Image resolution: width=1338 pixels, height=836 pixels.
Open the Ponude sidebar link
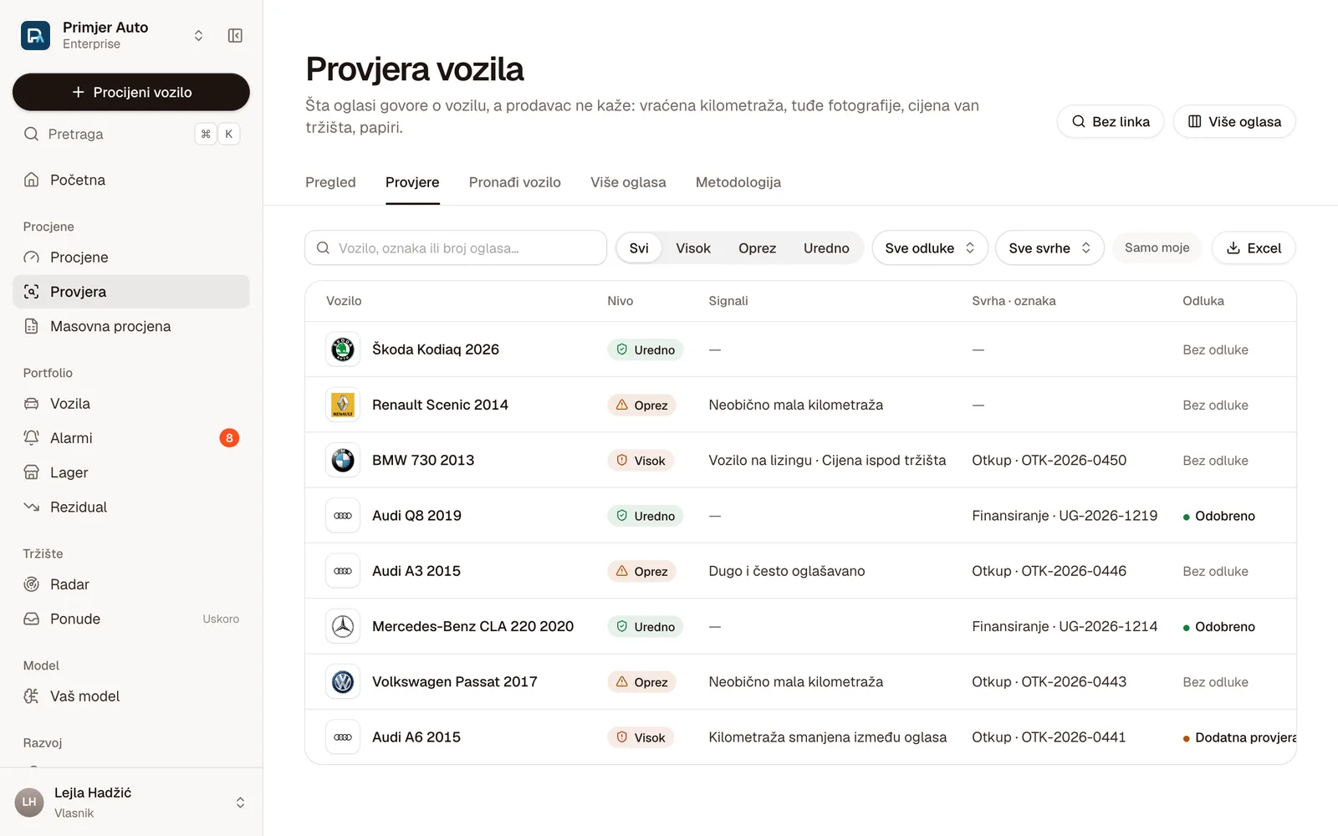(x=131, y=619)
